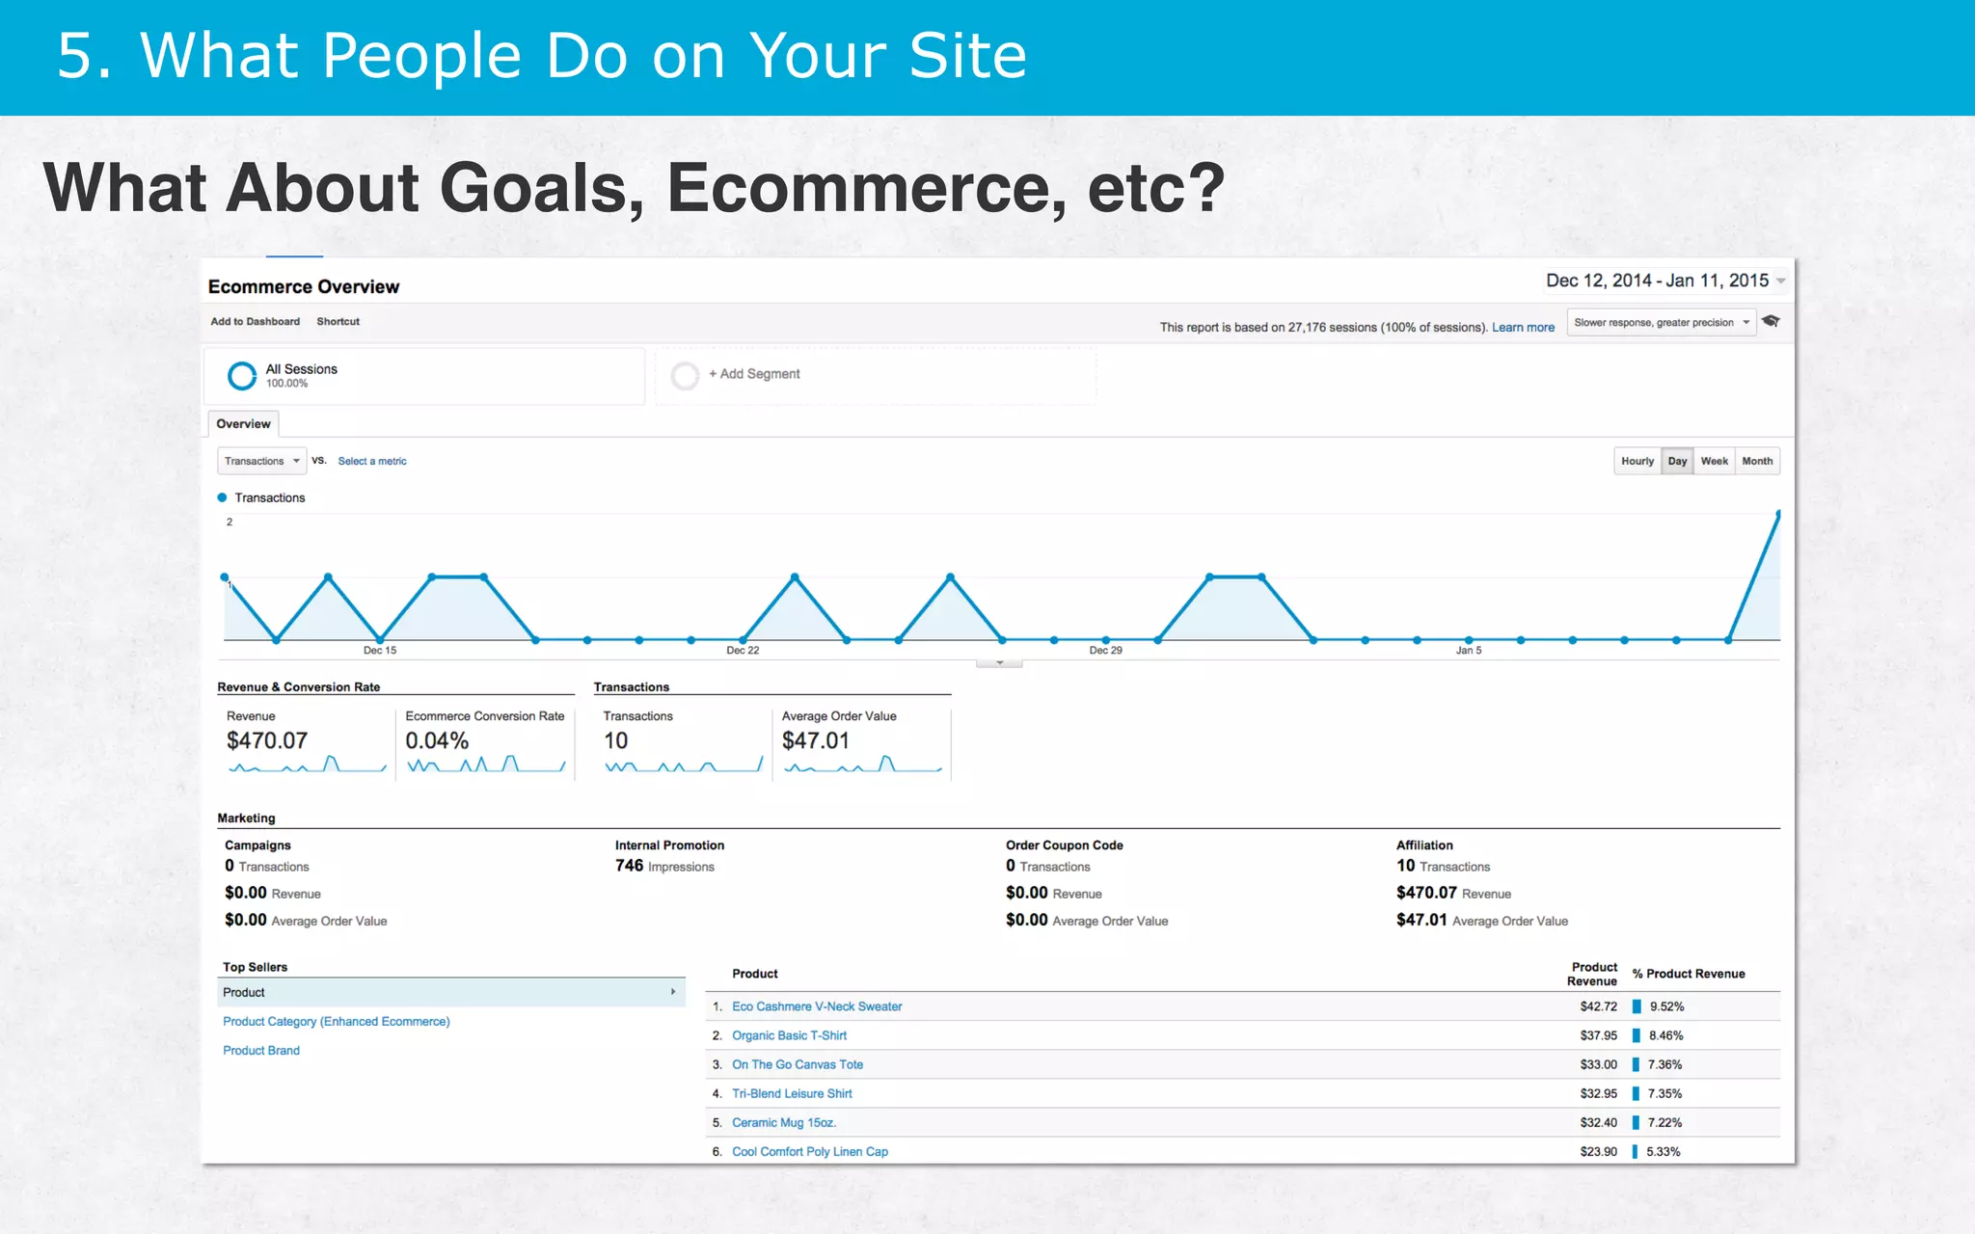Open the Slower response, greater precision dropdown
The image size is (1975, 1234).
(1661, 323)
